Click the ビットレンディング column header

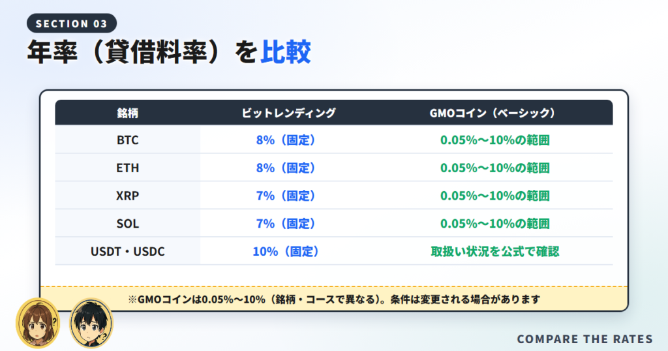(288, 113)
